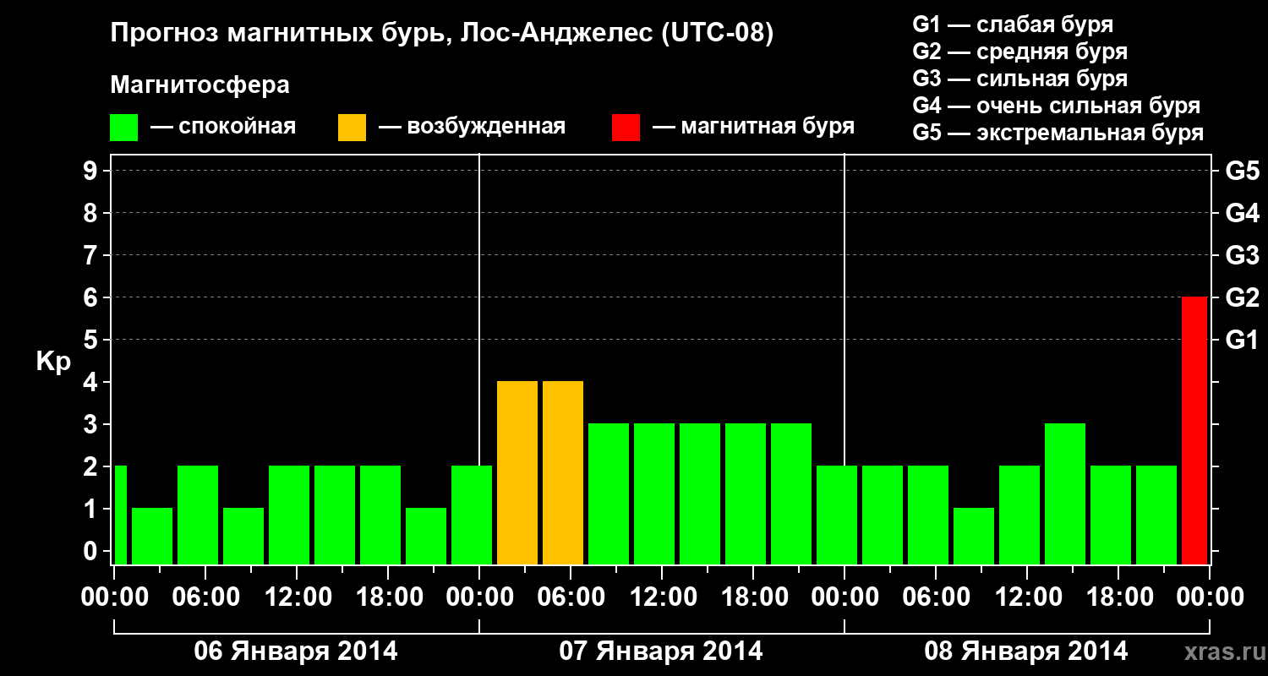Click the '08 Января 2014' date label

pos(1026,651)
